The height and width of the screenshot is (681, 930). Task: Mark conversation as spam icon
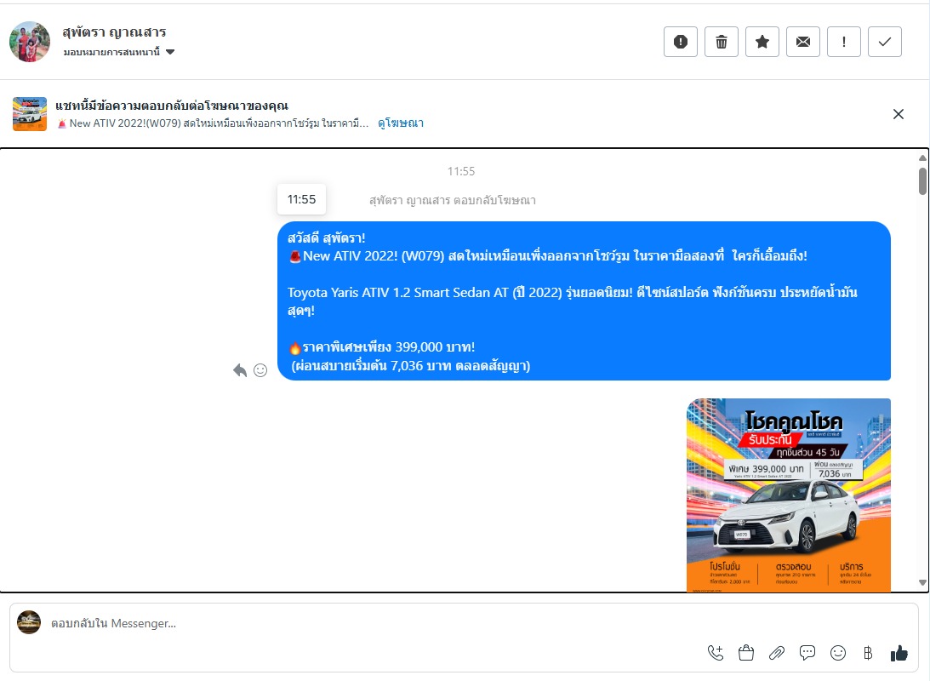click(681, 42)
